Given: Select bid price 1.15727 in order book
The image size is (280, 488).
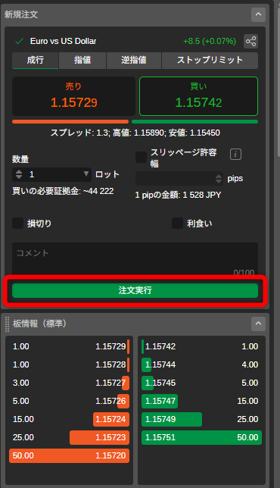Looking at the screenshot, I should coord(110,383).
